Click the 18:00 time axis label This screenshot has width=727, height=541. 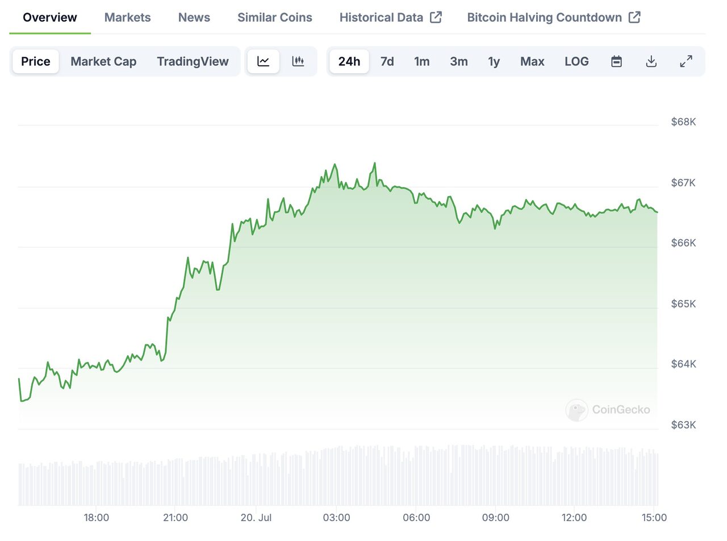click(97, 518)
